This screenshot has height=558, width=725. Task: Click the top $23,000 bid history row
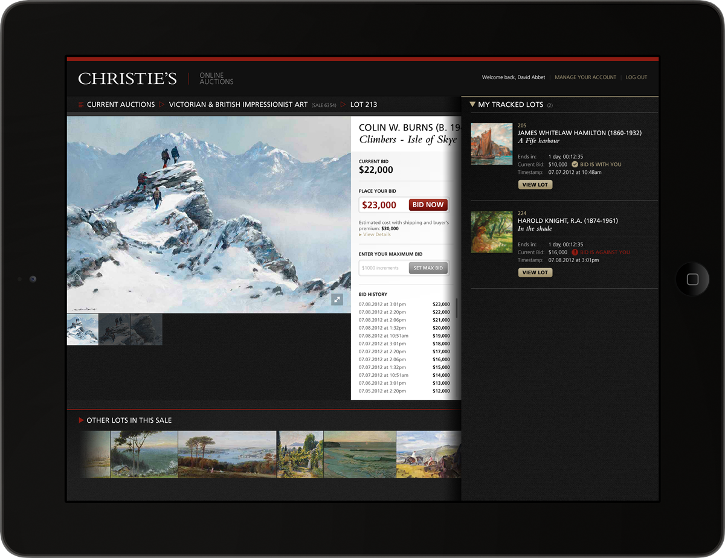(404, 304)
